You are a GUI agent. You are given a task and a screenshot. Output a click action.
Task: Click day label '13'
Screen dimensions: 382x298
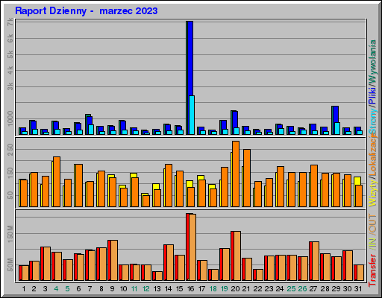coord(157,289)
